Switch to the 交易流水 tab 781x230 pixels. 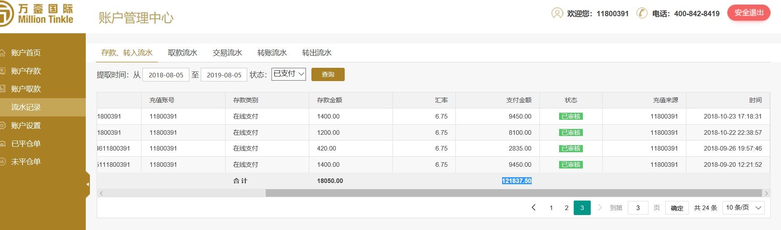[x=227, y=53]
